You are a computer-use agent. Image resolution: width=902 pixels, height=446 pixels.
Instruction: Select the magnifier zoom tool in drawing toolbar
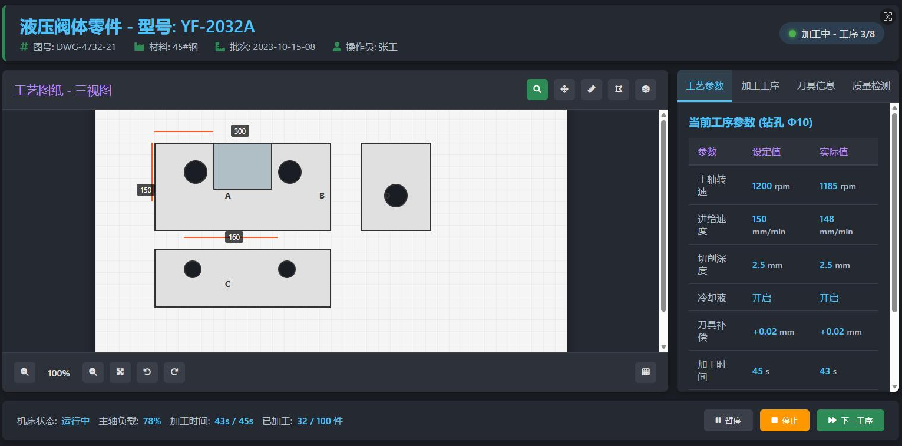[537, 90]
